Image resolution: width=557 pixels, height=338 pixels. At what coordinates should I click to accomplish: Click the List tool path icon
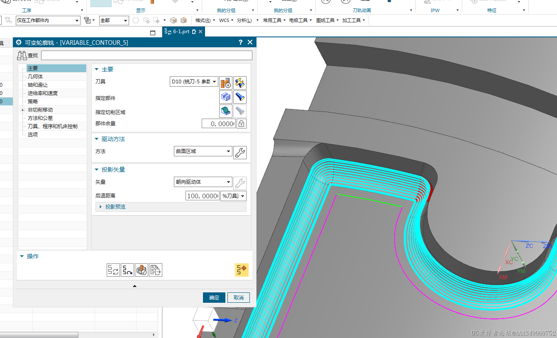click(x=156, y=270)
